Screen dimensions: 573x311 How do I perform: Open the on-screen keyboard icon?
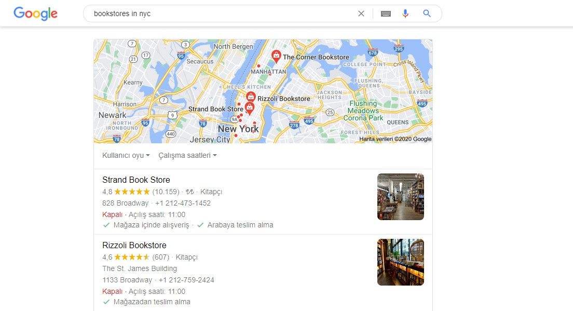point(386,13)
